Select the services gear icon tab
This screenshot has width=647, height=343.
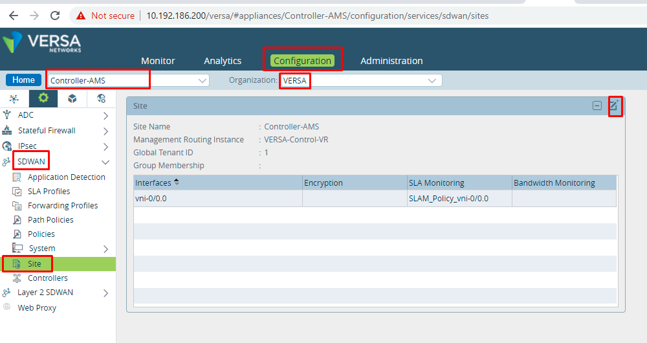point(43,98)
